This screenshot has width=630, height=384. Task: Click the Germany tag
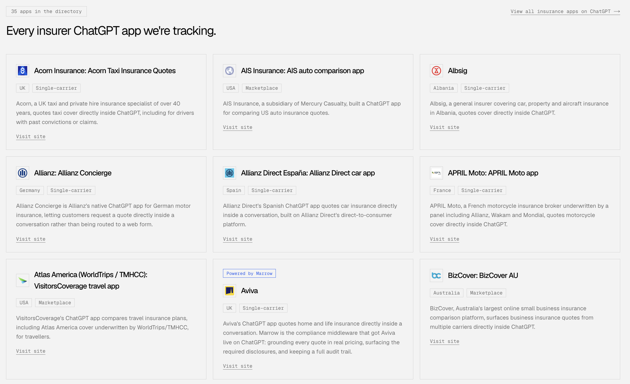tap(30, 190)
